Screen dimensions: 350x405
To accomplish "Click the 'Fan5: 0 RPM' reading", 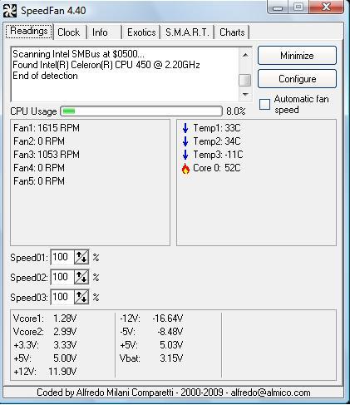I will (39, 181).
